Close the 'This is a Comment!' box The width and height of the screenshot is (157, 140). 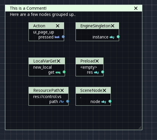[x=136, y=8]
